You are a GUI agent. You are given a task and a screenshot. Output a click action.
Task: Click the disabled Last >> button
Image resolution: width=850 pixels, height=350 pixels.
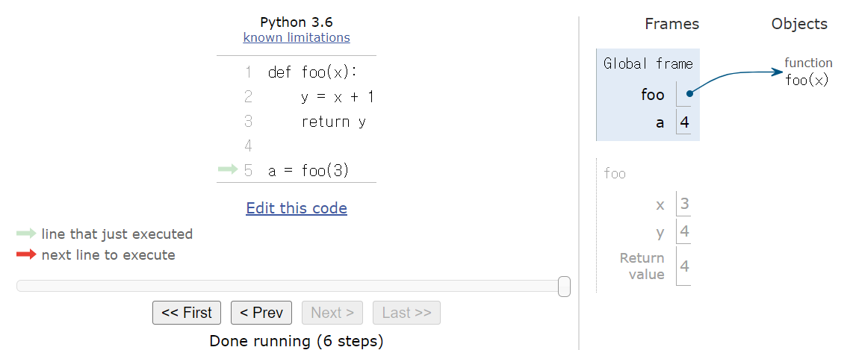[406, 313]
